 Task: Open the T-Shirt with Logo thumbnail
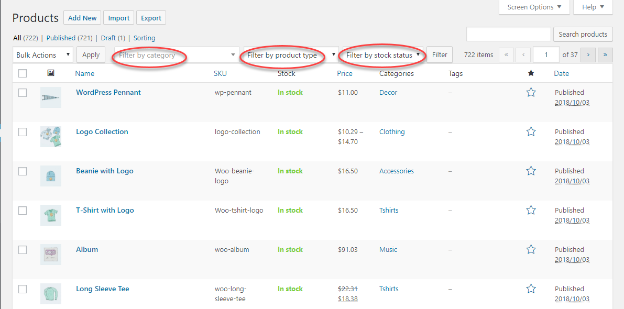(x=50, y=215)
